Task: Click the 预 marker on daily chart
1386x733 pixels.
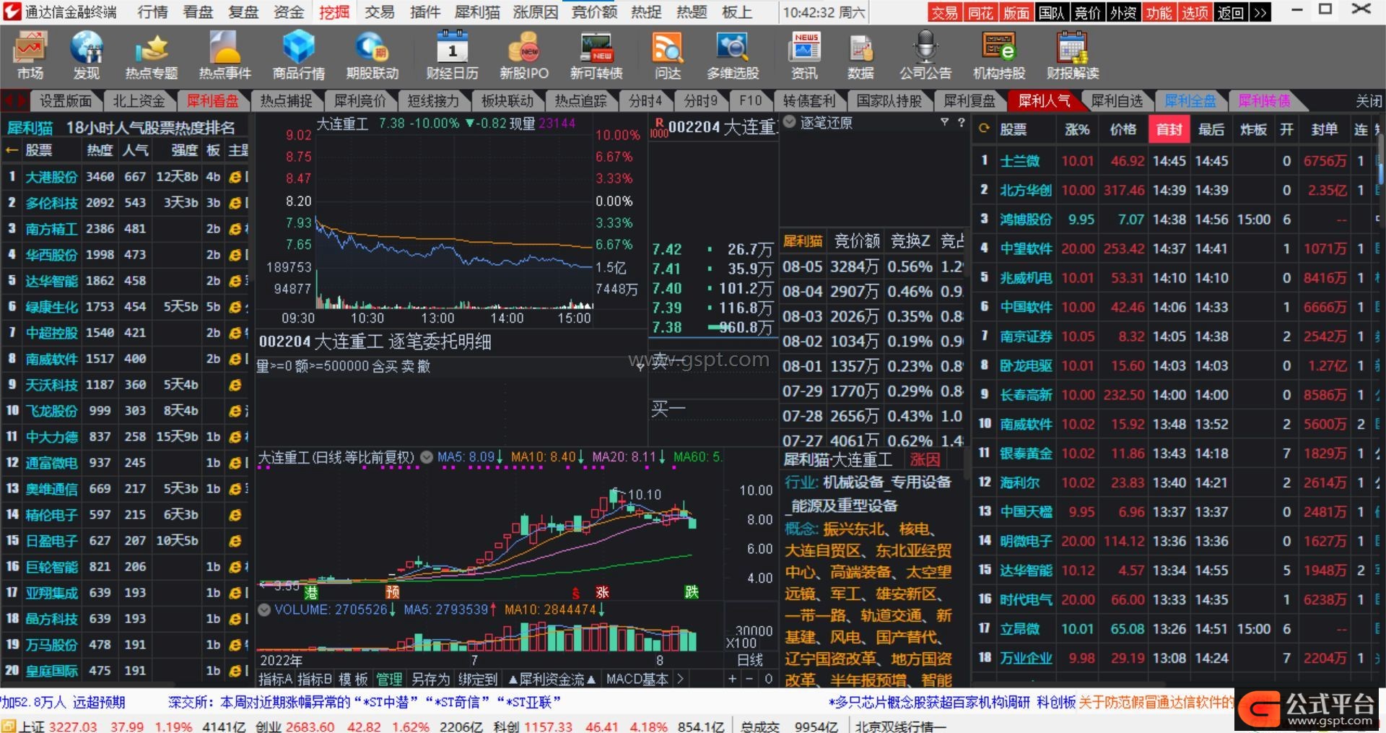Action: 393,592
